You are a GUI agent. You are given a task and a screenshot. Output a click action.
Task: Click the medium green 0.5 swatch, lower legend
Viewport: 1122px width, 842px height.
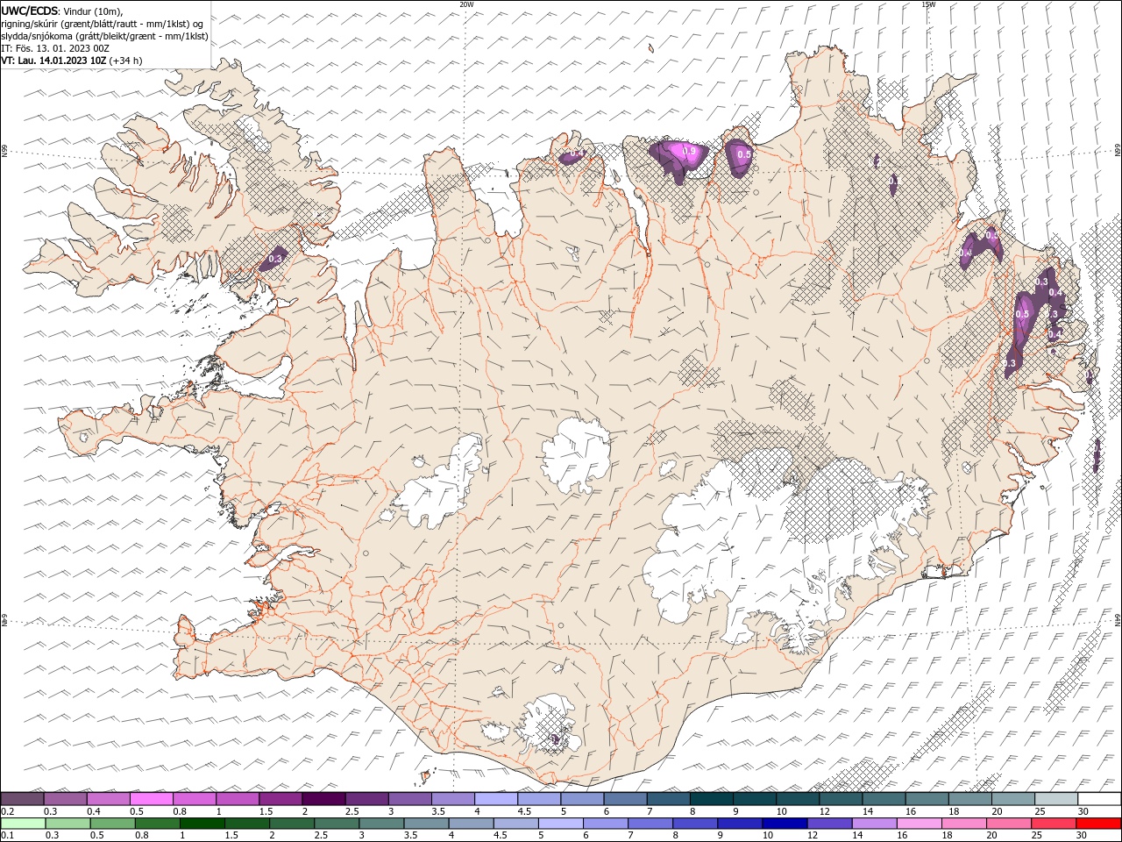(112, 824)
